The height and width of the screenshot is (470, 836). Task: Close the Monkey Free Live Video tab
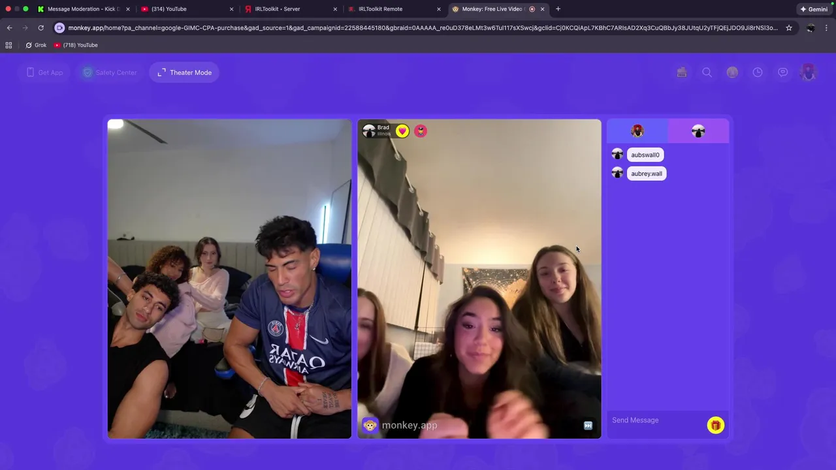pos(542,9)
